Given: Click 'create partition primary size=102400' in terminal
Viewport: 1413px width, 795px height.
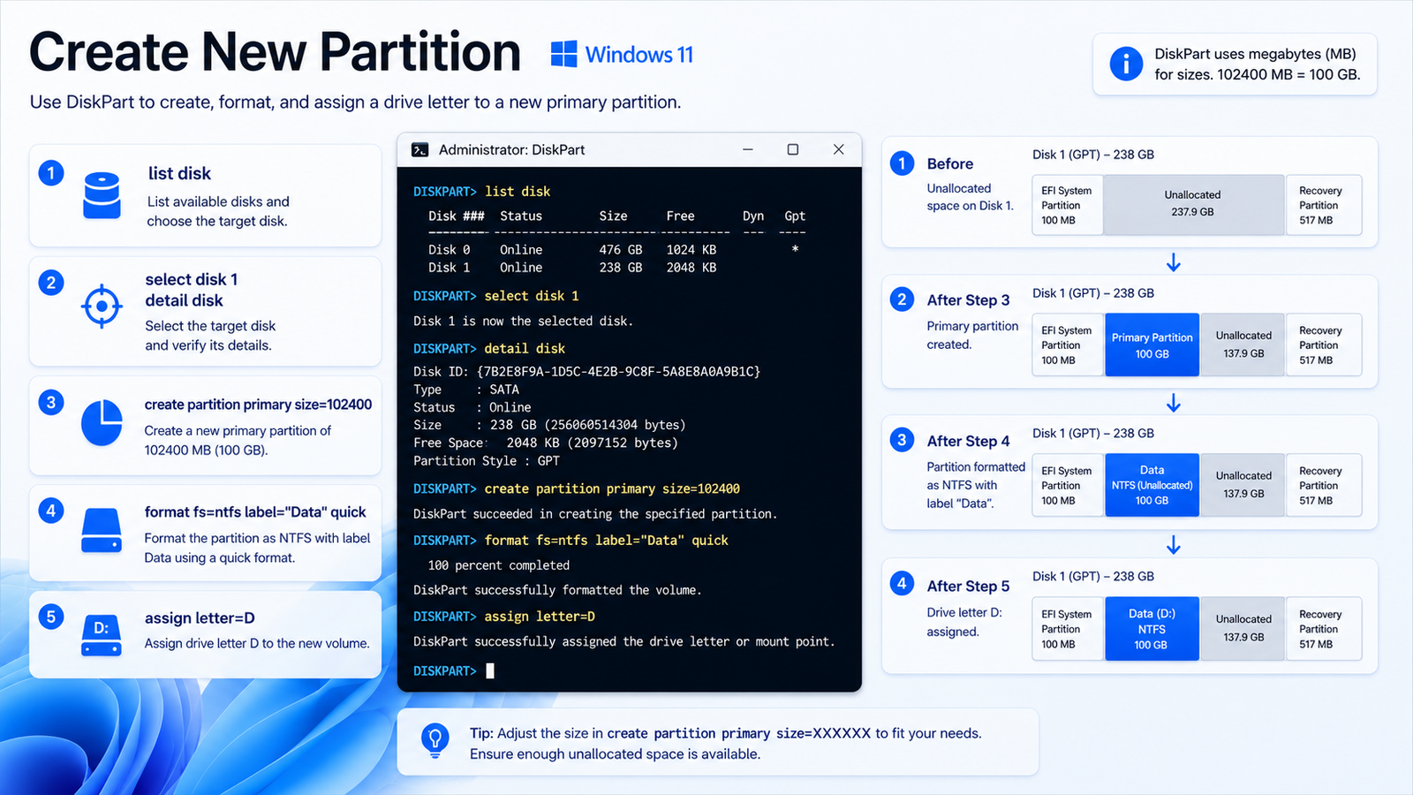Looking at the screenshot, I should point(612,488).
